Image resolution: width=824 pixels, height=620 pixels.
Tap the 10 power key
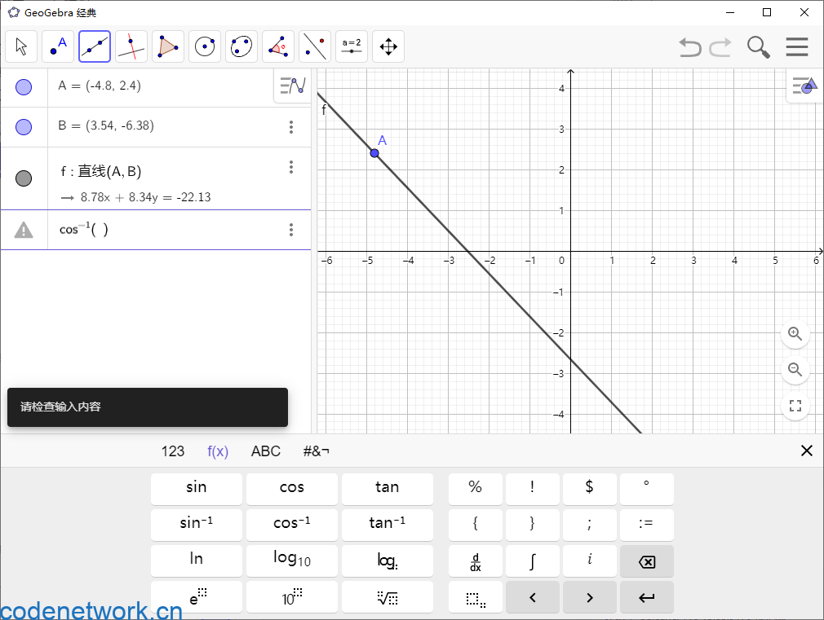pos(292,596)
